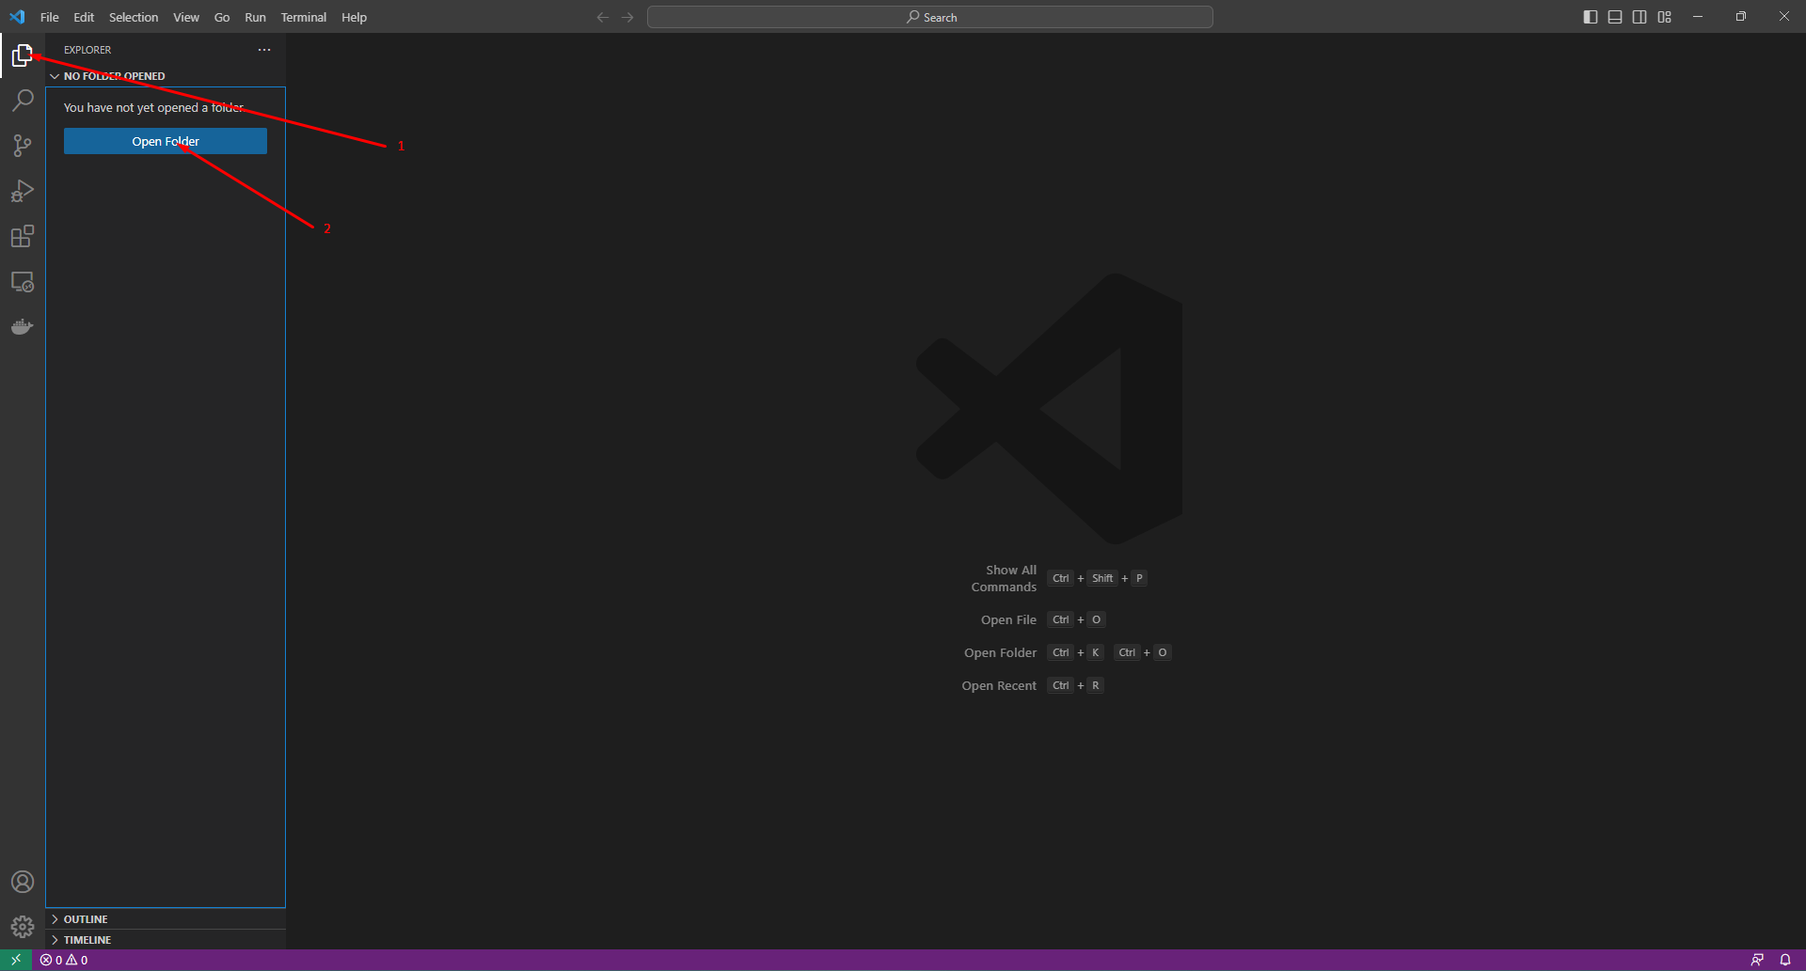Restore down the VS Code window

point(1741,17)
